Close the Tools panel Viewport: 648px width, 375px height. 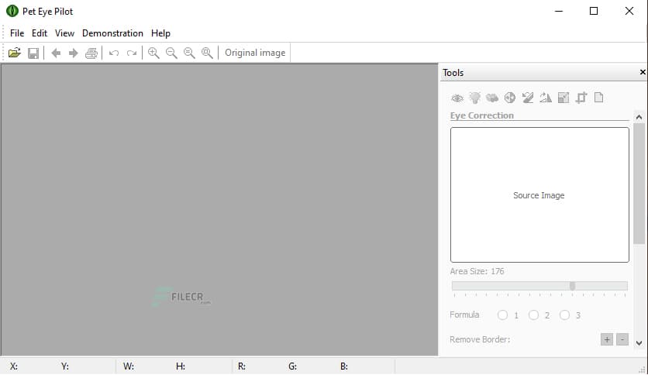pos(643,72)
